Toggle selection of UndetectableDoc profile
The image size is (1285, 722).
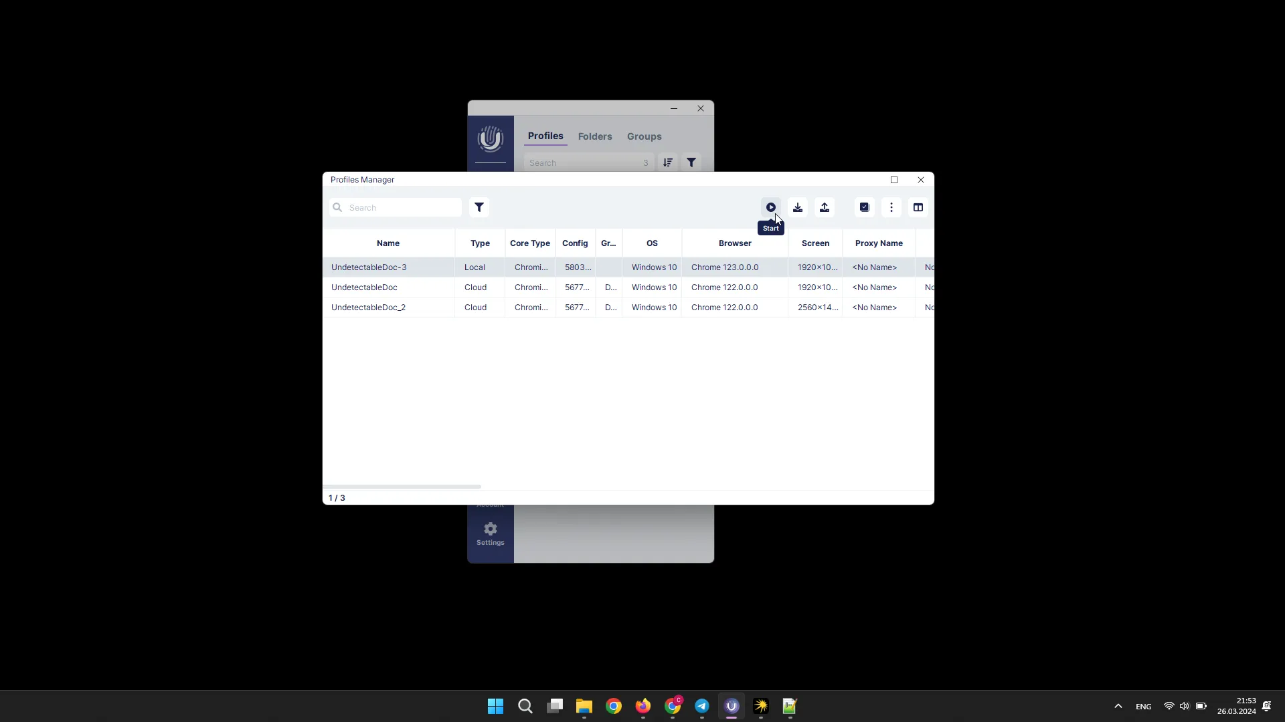tap(365, 287)
